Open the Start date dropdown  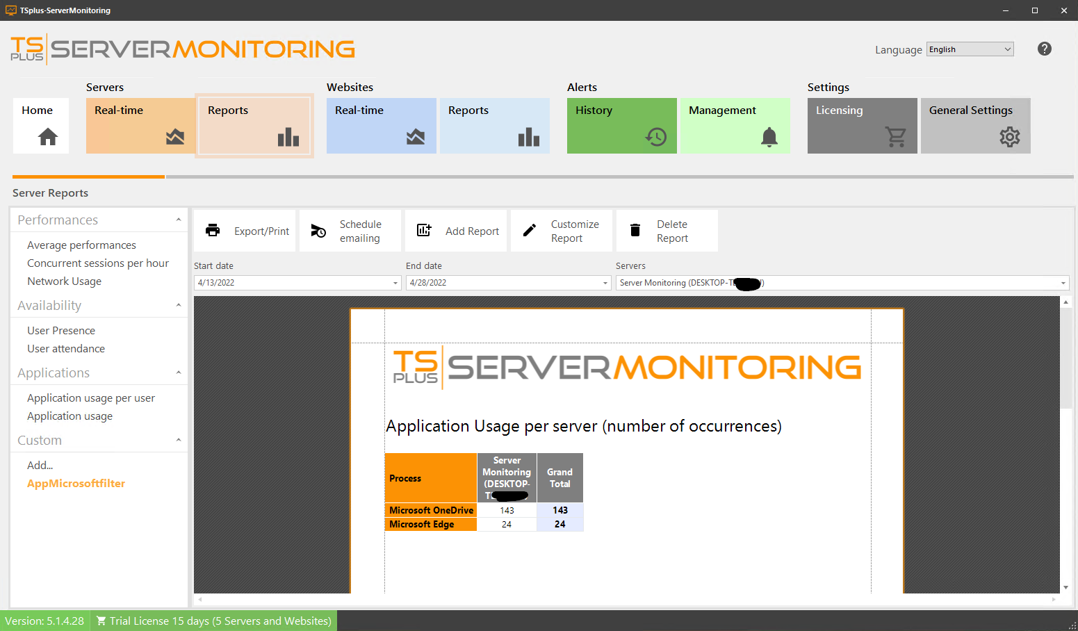[x=395, y=282]
